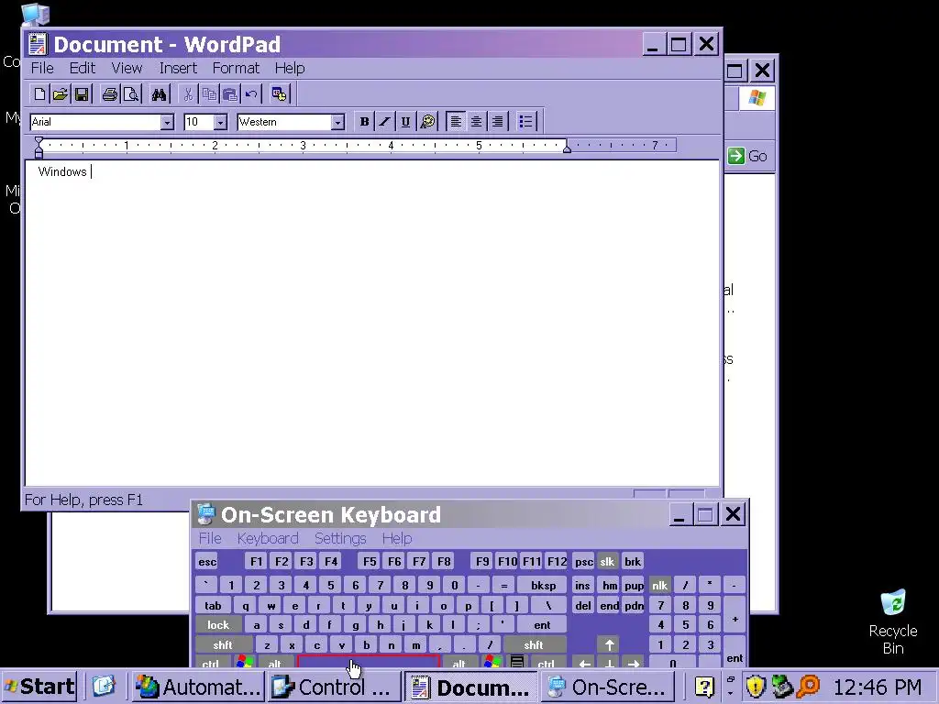Click the right margin marker on ruler

coord(567,148)
